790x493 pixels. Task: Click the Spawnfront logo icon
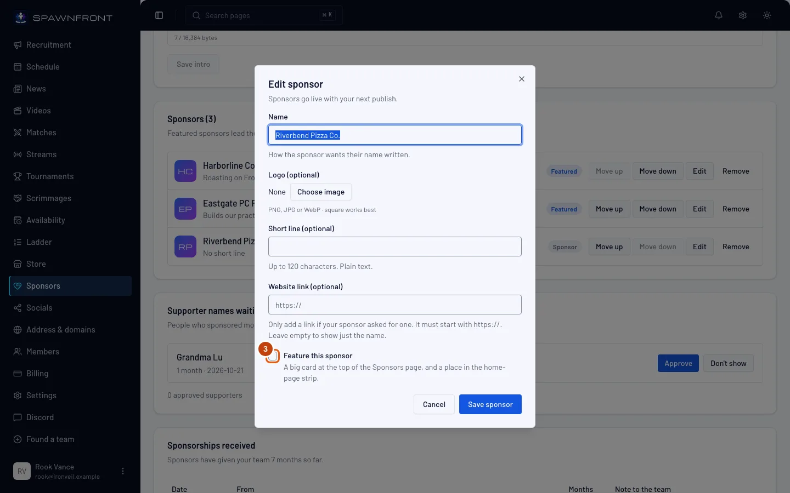[21, 18]
